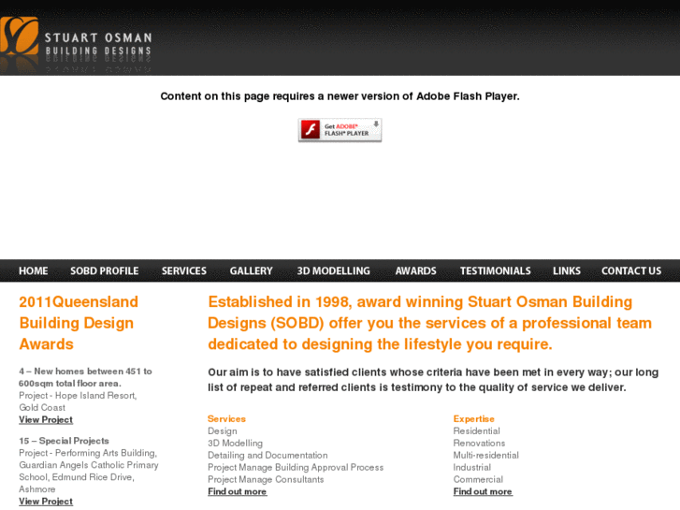Click the Project - Hope Island Resort, Gold Coast text

[x=78, y=401]
